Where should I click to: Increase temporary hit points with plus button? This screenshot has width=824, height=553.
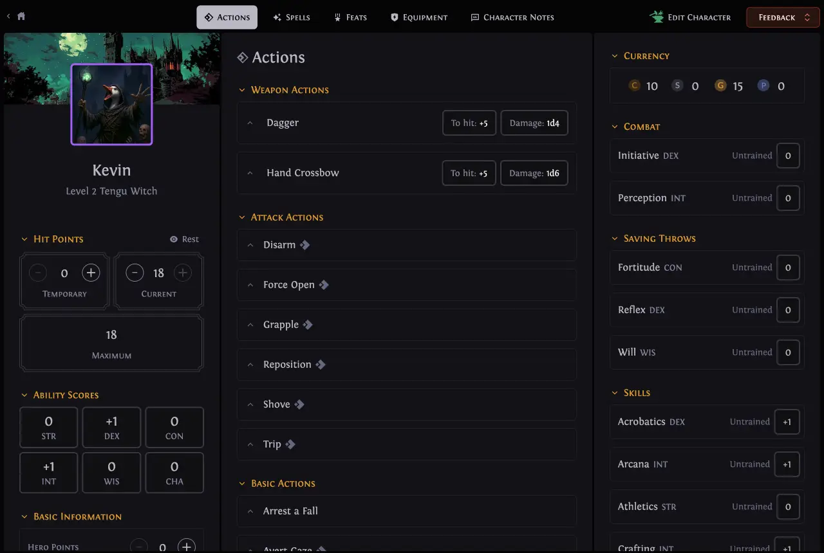click(91, 273)
